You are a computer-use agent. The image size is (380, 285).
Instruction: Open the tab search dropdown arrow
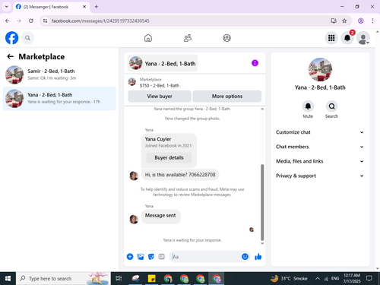[x=7, y=7]
